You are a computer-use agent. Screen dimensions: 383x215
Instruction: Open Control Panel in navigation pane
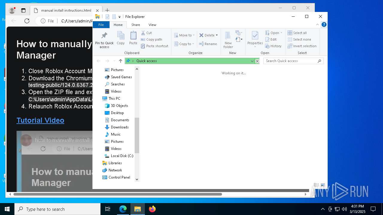click(116, 177)
